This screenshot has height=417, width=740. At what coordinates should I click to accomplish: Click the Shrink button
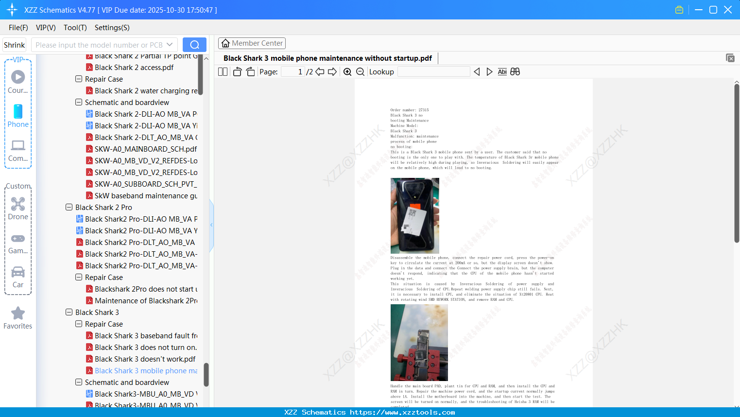[x=14, y=44]
